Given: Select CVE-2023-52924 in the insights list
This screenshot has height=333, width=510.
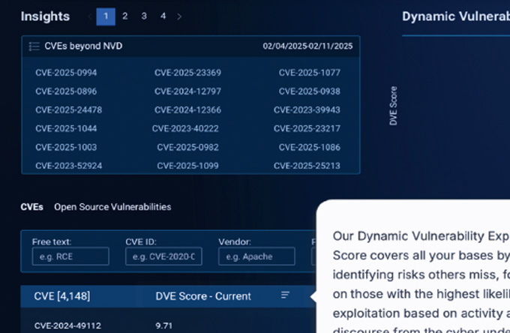Looking at the screenshot, I should pyautogui.click(x=68, y=166).
